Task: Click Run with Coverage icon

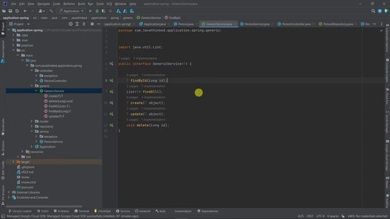Action: pos(104,11)
